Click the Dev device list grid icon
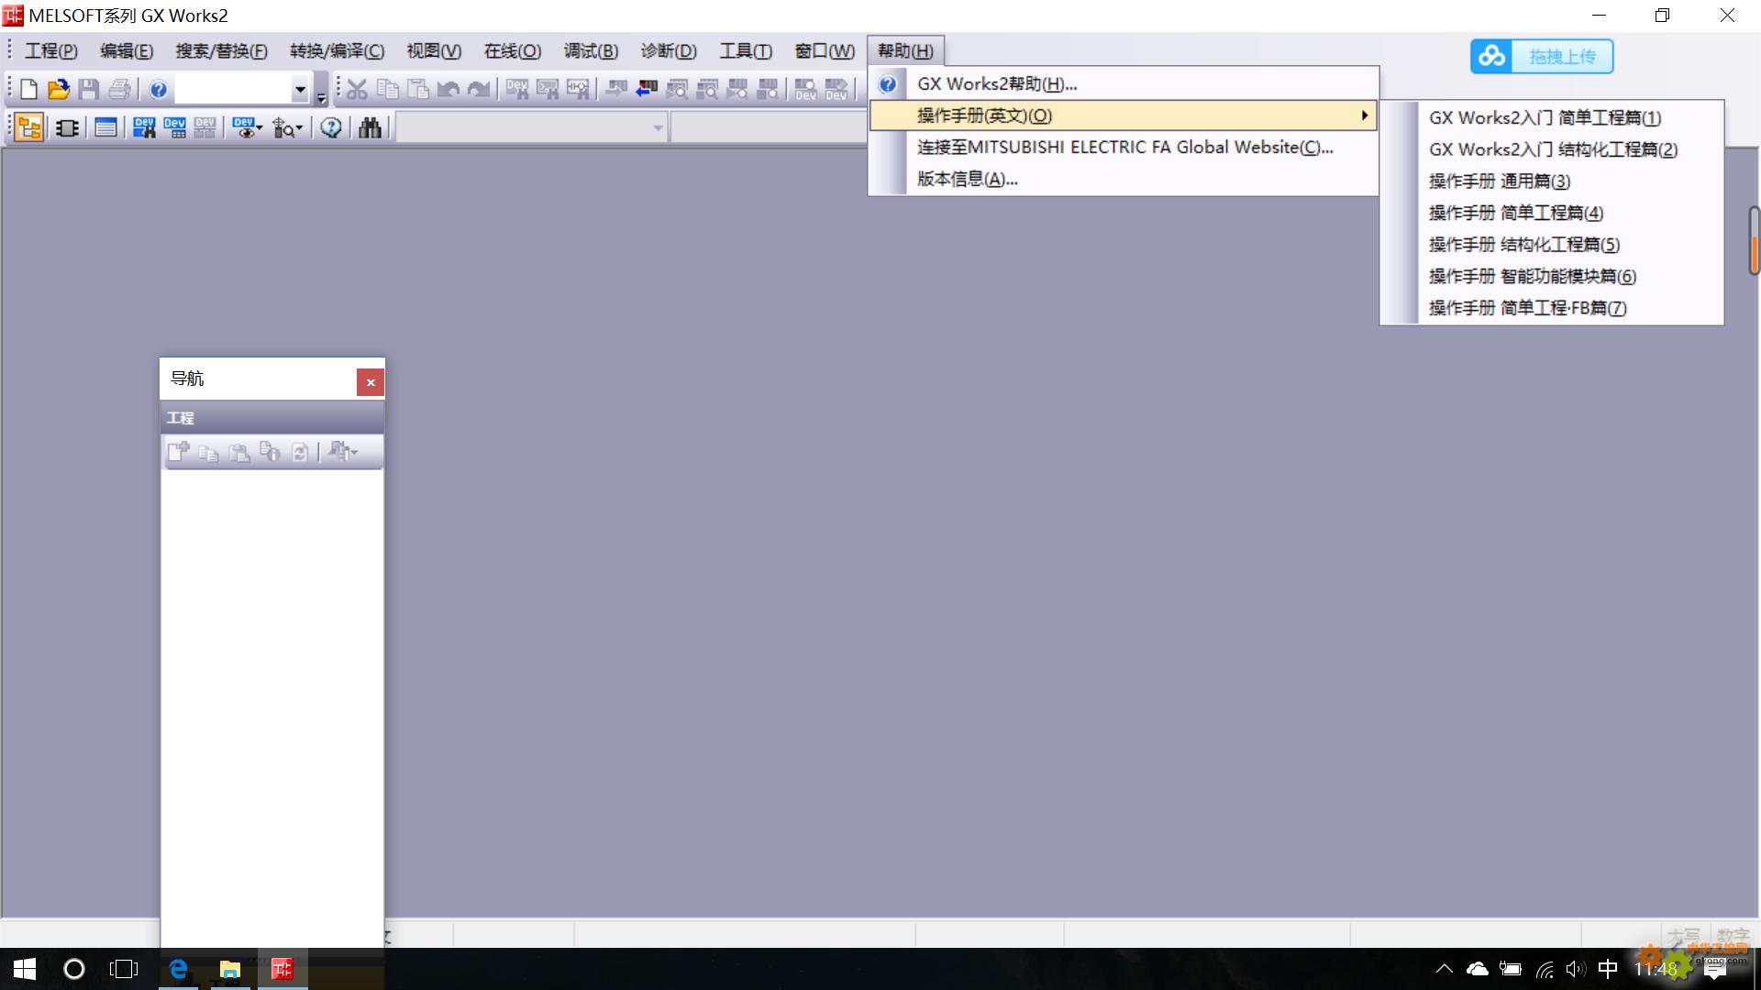The image size is (1761, 990). tap(174, 127)
